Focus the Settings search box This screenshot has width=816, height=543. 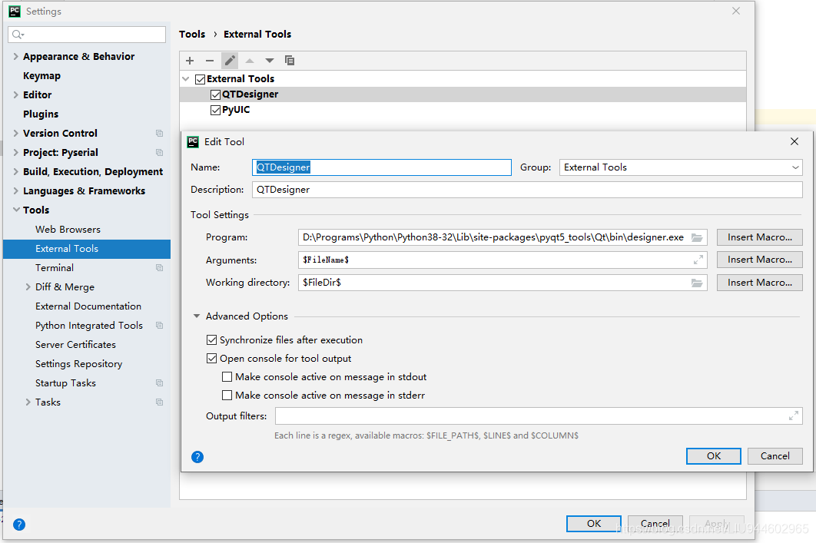coord(87,35)
